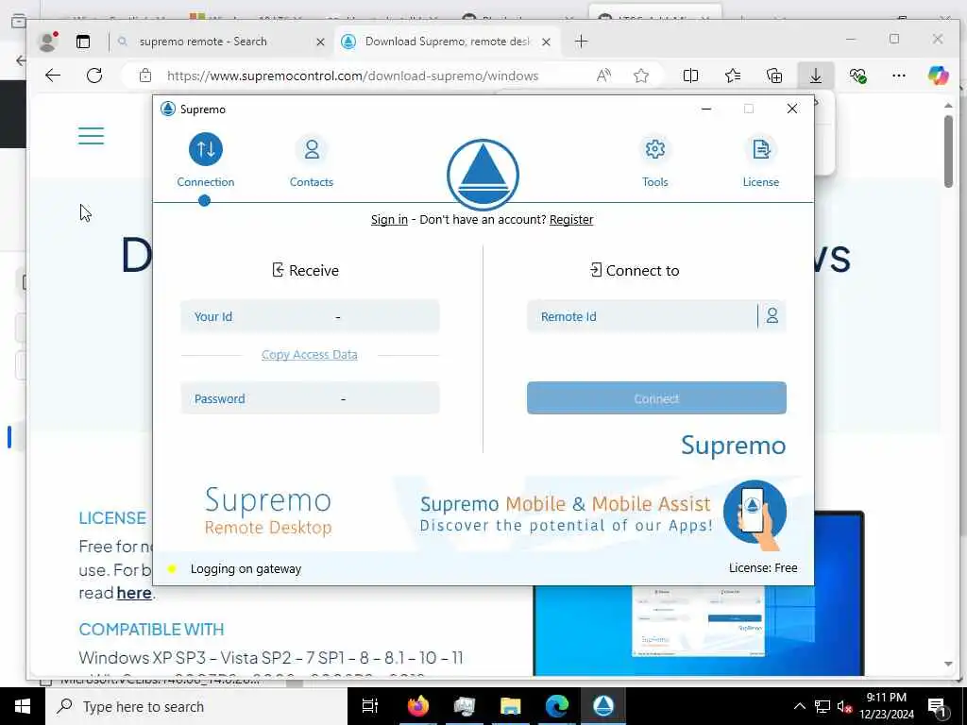Open the Downloads icon in Edge toolbar

click(x=815, y=76)
